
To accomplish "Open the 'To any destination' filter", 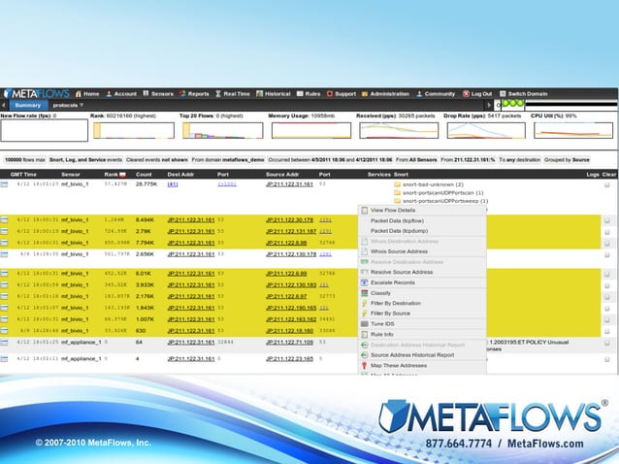I will 519,160.
